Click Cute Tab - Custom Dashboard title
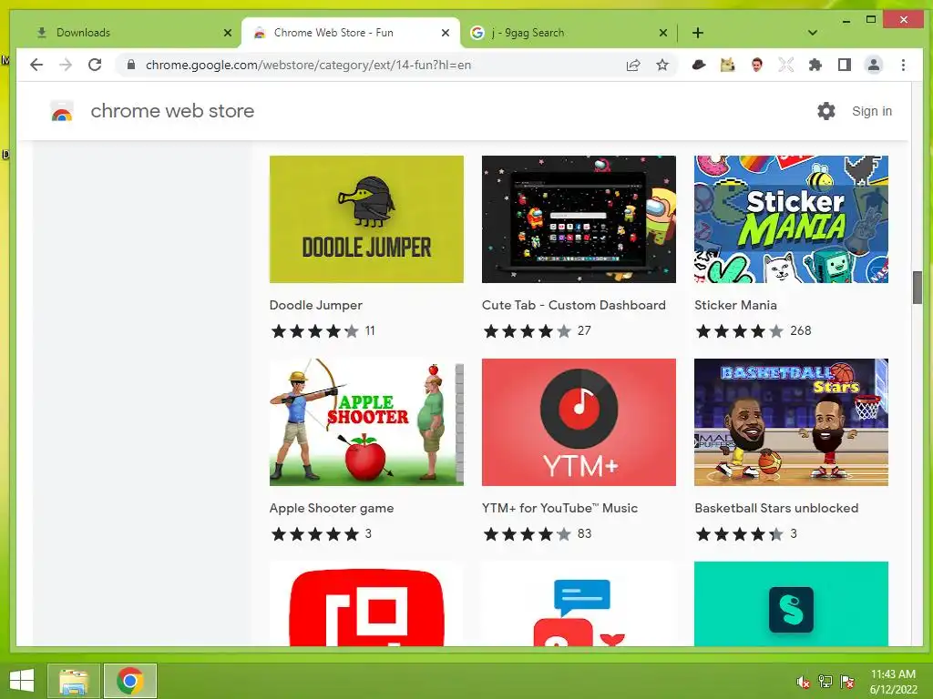Viewport: 933px width, 699px height. pos(574,306)
